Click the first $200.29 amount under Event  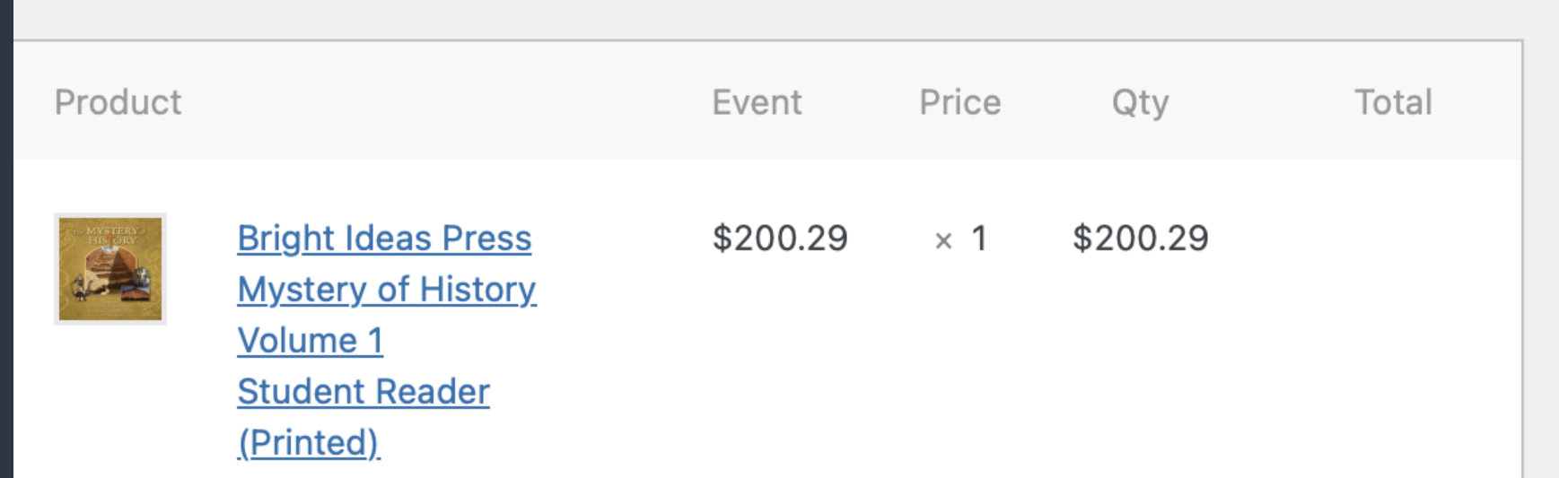(780, 239)
